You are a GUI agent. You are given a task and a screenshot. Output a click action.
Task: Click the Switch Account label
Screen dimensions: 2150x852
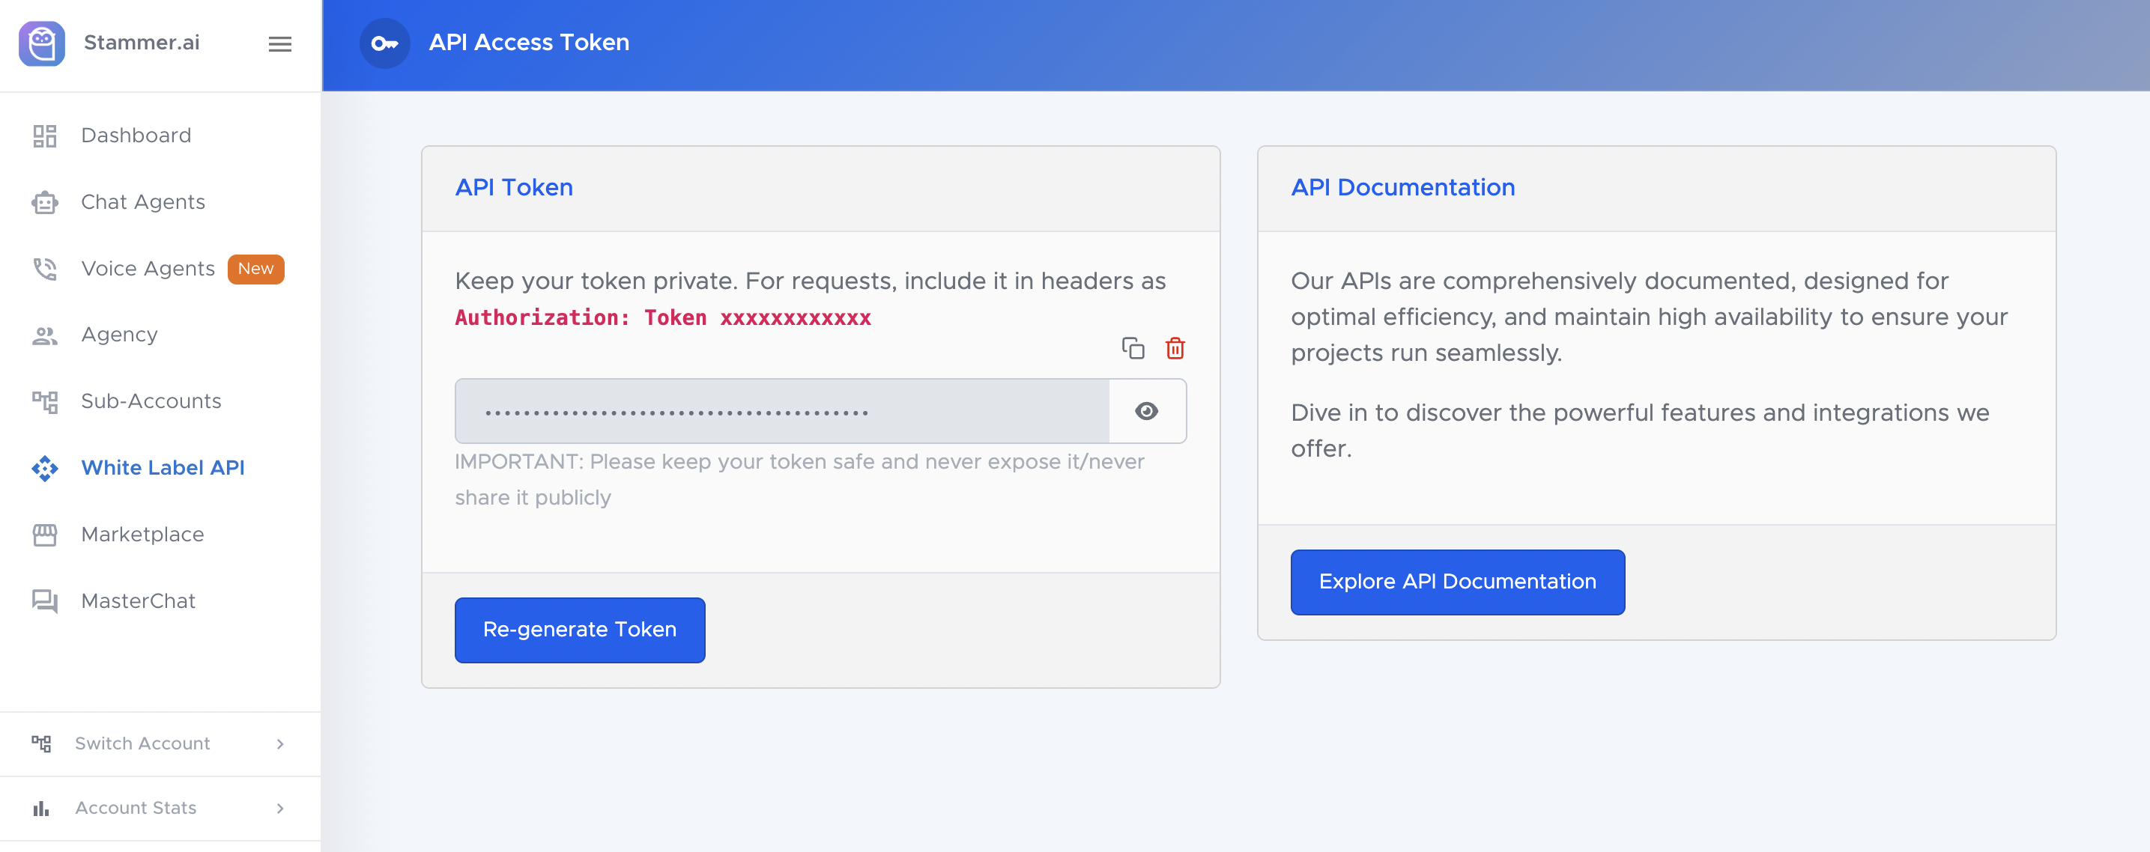(143, 743)
